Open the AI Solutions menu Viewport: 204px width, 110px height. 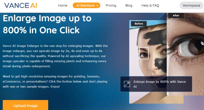(x=86, y=5)
